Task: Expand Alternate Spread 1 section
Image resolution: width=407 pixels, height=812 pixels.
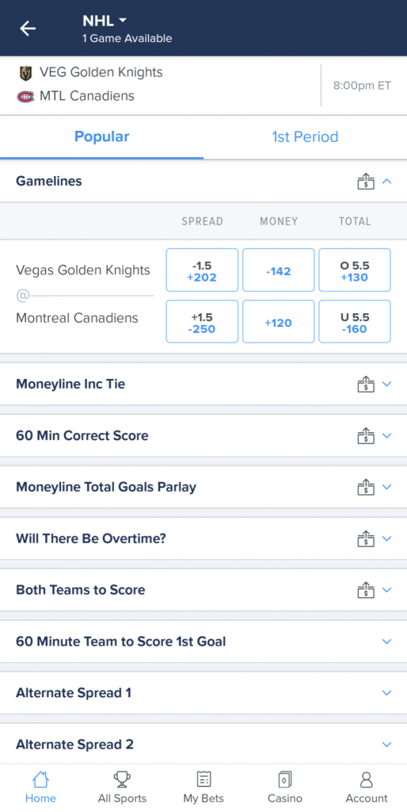Action: point(203,692)
